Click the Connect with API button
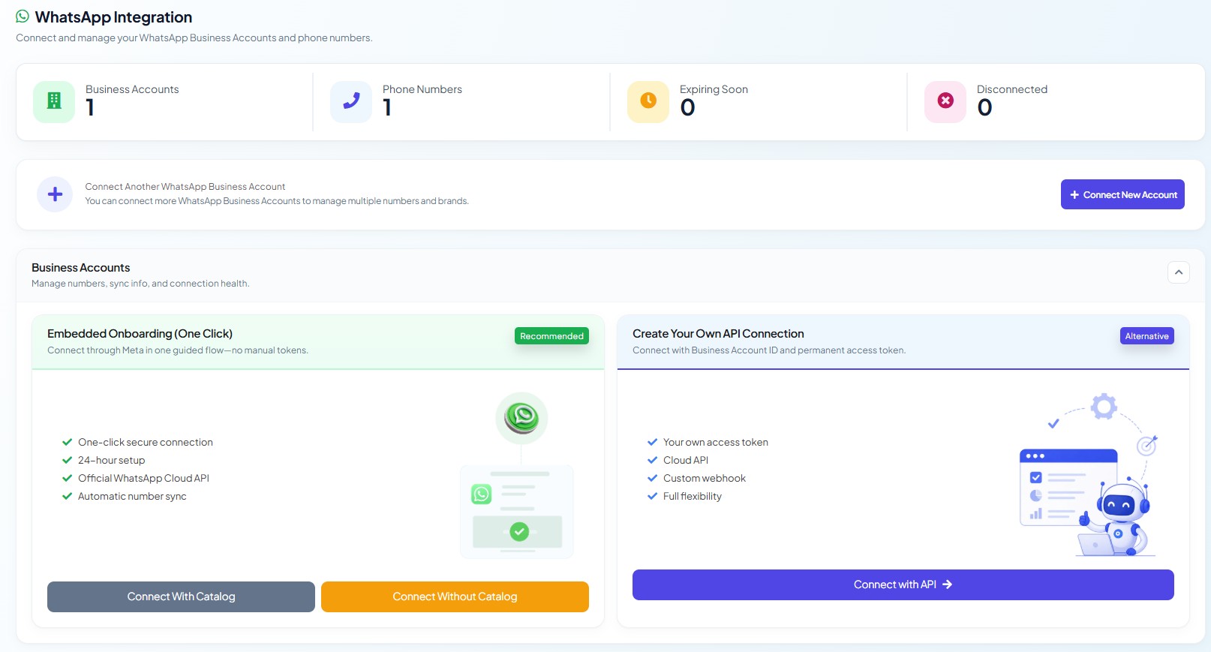This screenshot has height=652, width=1211. point(903,584)
